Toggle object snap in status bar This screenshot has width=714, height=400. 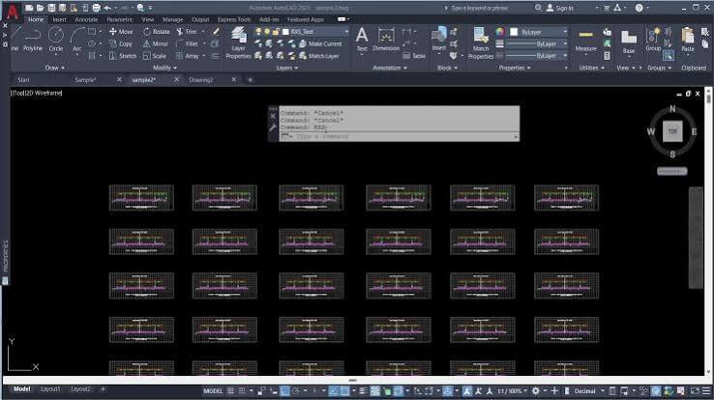click(x=344, y=391)
